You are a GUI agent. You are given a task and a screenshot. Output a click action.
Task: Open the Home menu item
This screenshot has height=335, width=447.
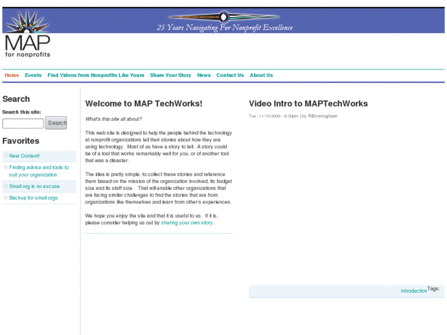point(12,75)
